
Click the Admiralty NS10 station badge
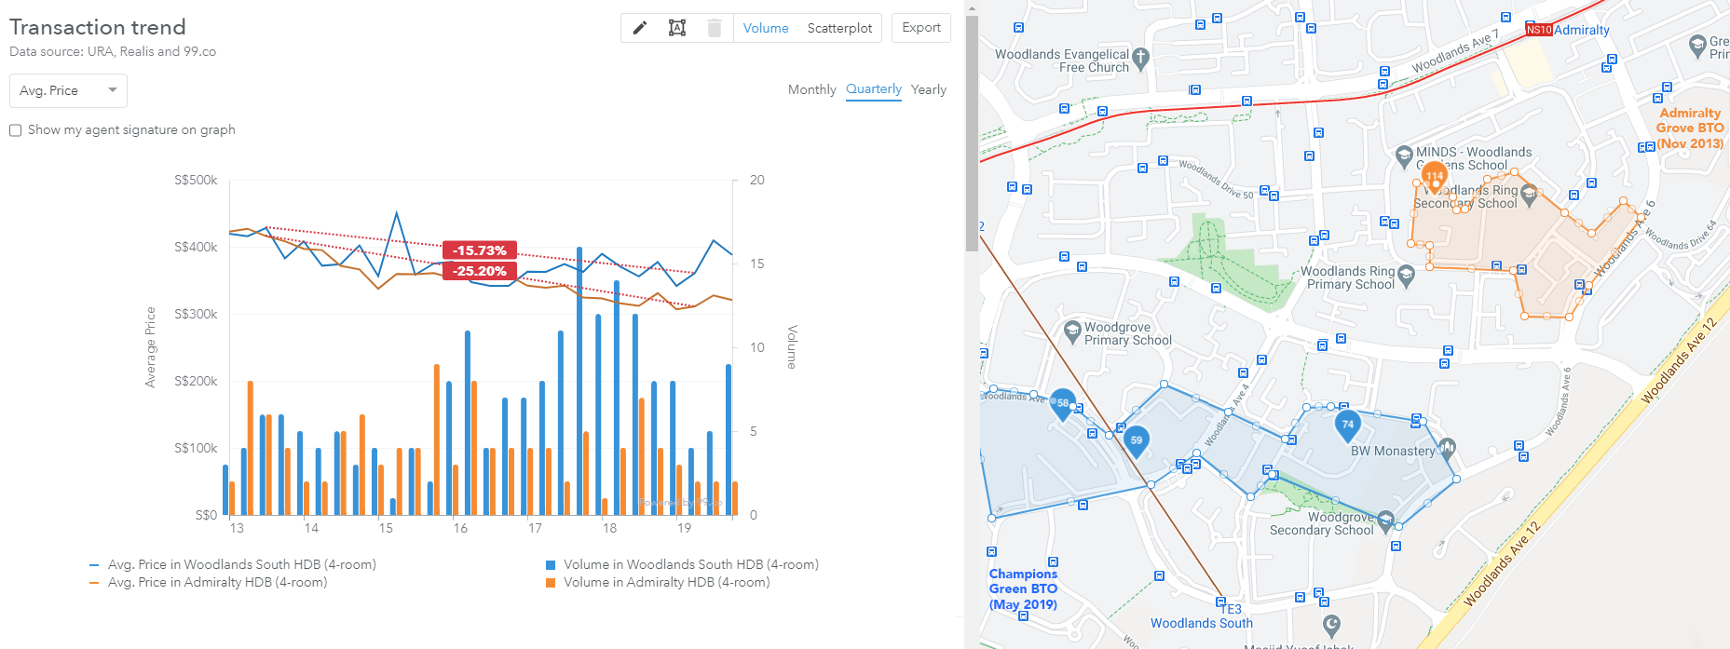[1539, 30]
